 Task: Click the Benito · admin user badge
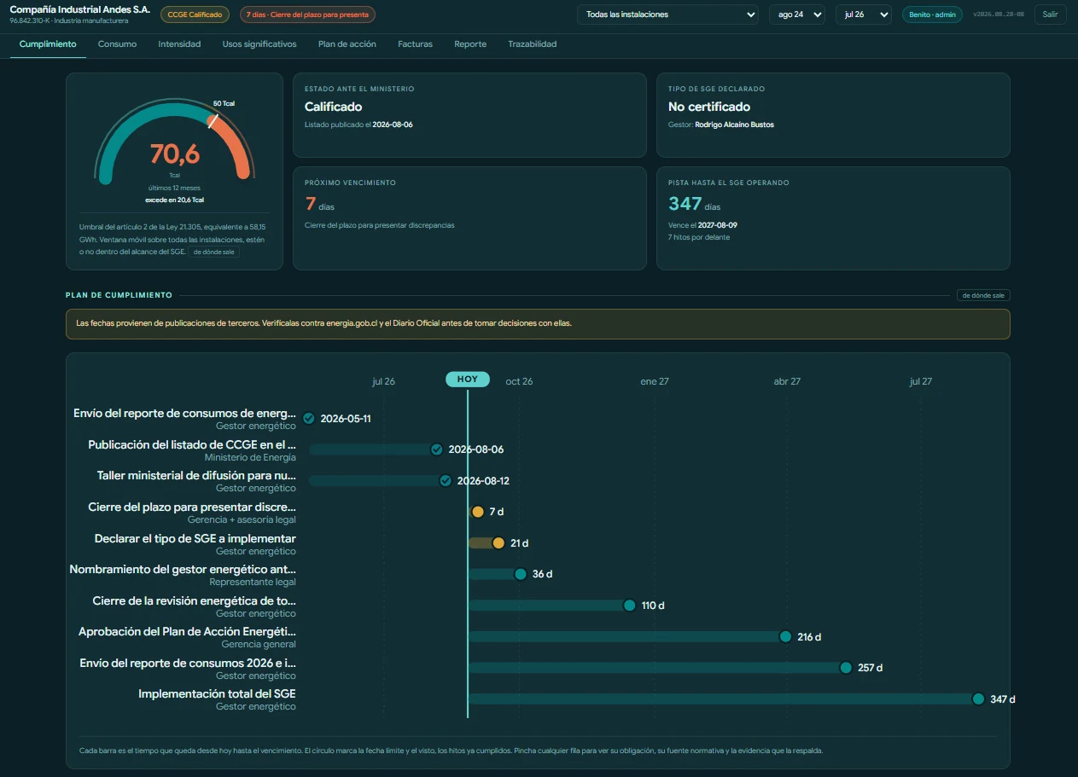pyautogui.click(x=933, y=14)
